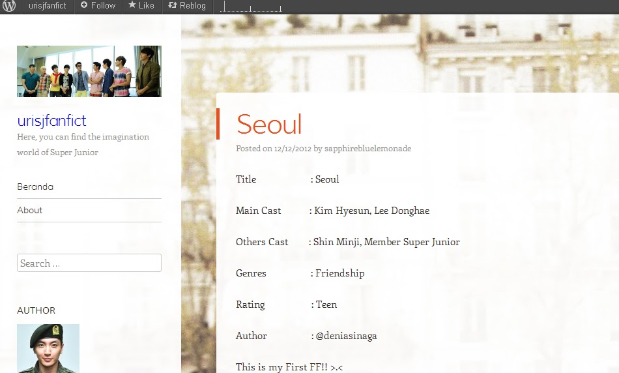Select the 'Title' label in post

pyautogui.click(x=246, y=179)
